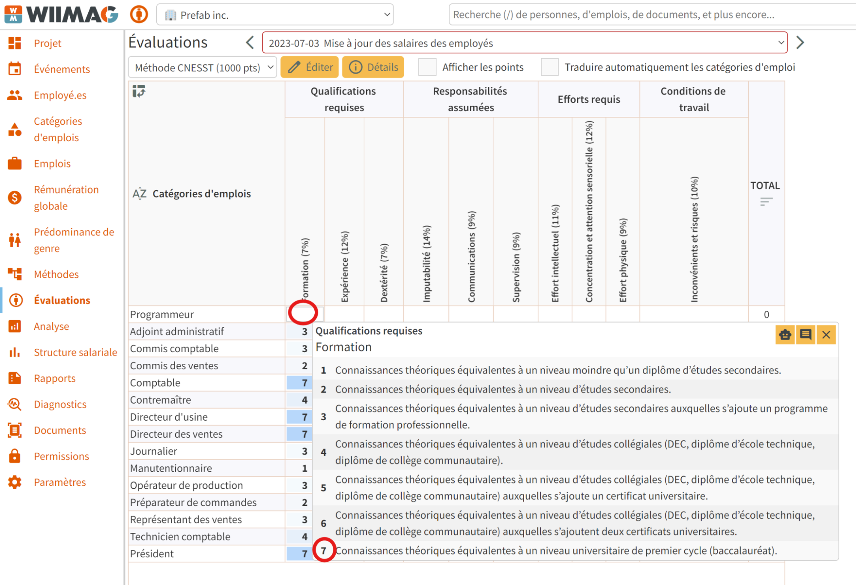
Task: Open the Diagnostics icon
Action: tap(15, 404)
